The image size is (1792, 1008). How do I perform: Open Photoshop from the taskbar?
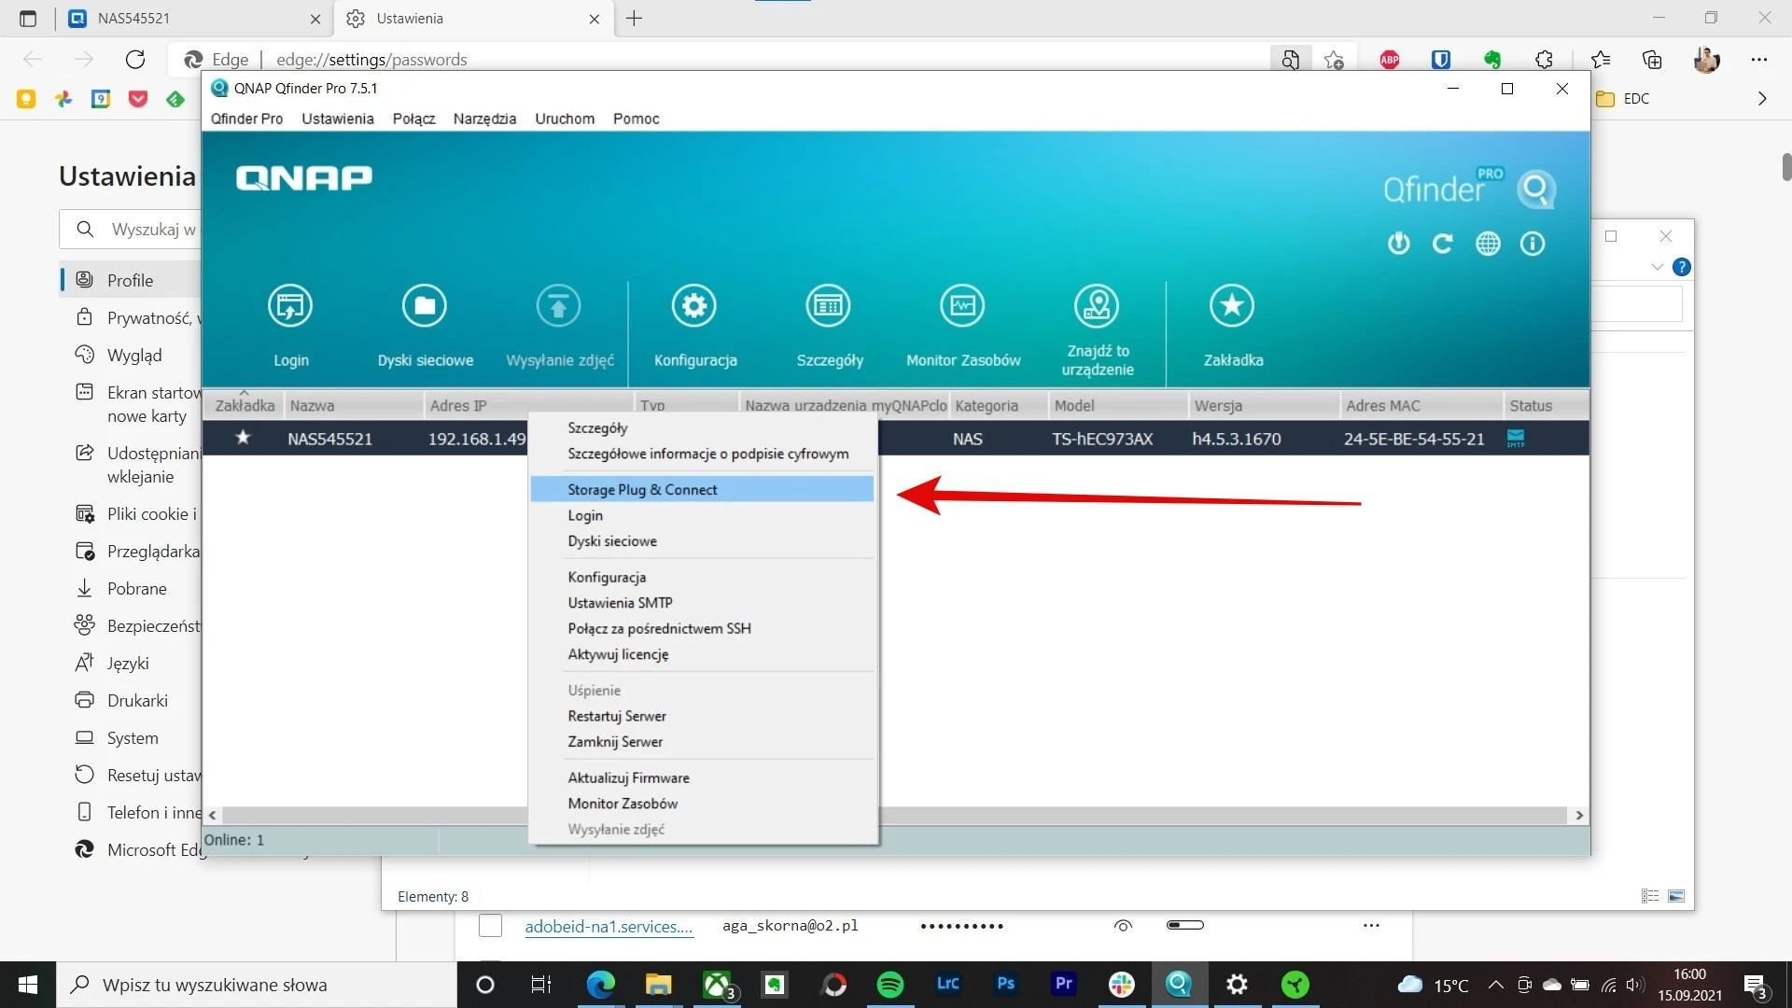tap(1005, 984)
